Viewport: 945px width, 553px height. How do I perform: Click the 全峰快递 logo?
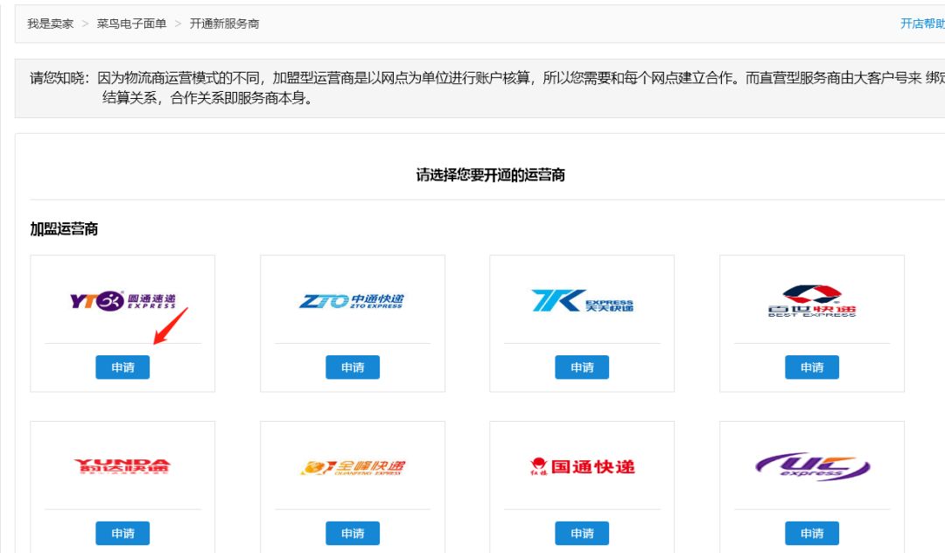(x=353, y=467)
